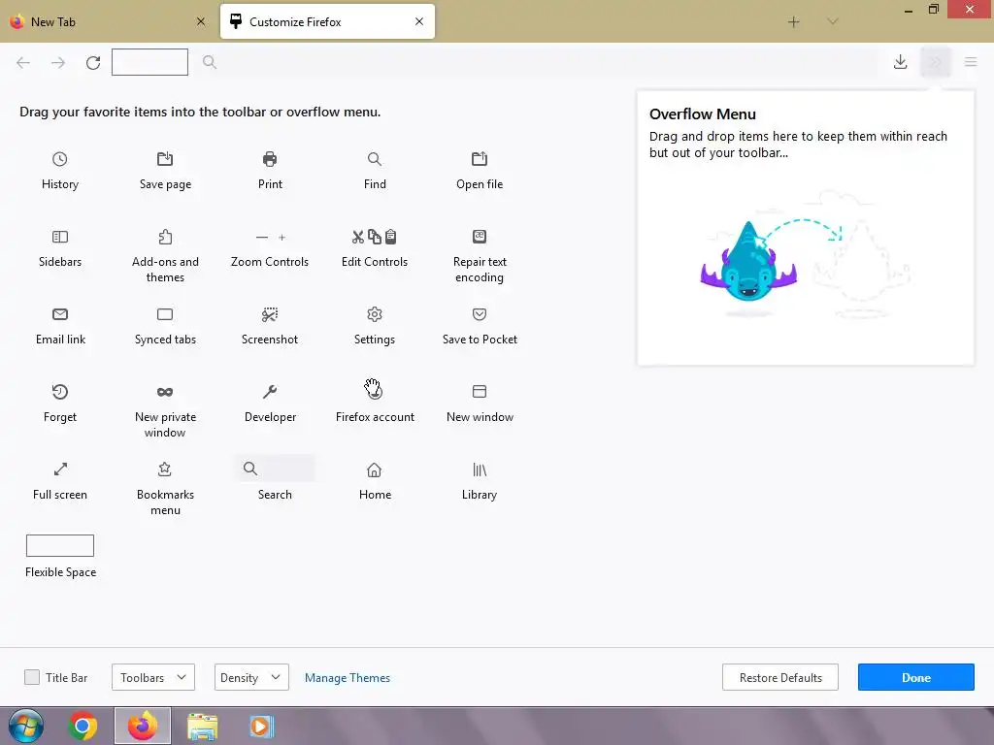Enable the Title Bar checkbox
This screenshot has width=994, height=745.
(32, 677)
